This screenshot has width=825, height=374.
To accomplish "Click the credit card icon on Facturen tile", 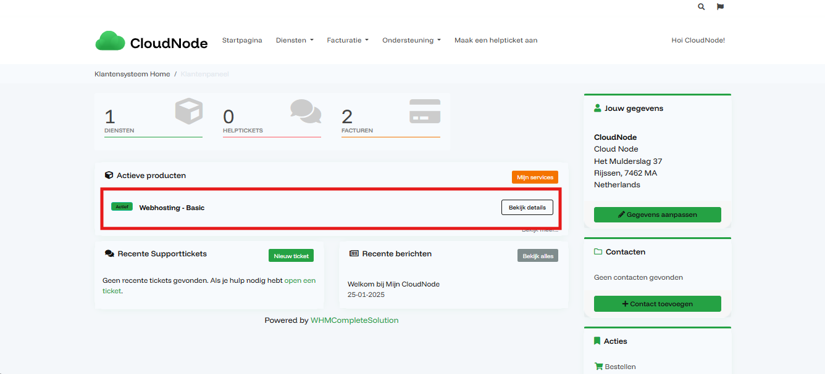I will click(x=425, y=111).
